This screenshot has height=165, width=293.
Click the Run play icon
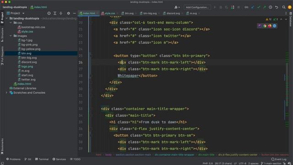click(x=215, y=7)
